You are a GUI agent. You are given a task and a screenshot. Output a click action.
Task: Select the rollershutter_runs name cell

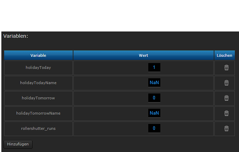pos(38,128)
